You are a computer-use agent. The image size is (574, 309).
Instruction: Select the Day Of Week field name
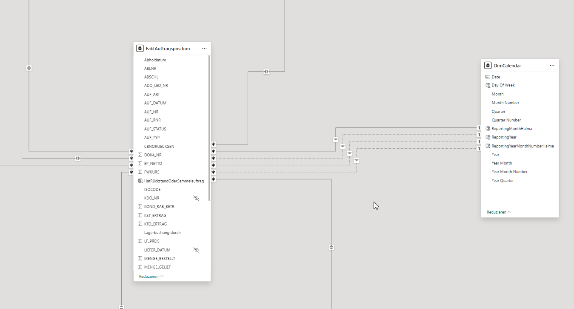(x=503, y=85)
